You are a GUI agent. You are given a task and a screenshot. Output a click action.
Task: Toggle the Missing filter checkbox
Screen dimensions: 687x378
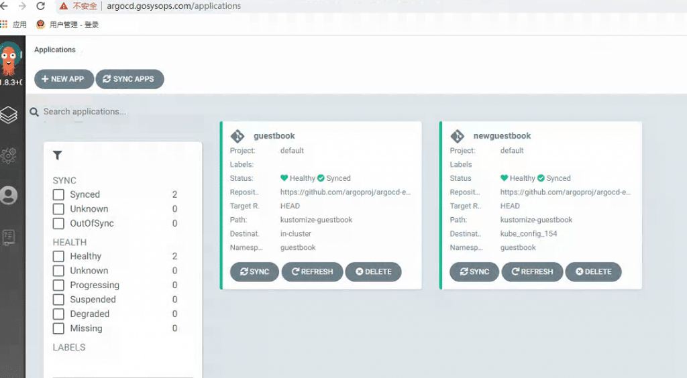(x=58, y=328)
